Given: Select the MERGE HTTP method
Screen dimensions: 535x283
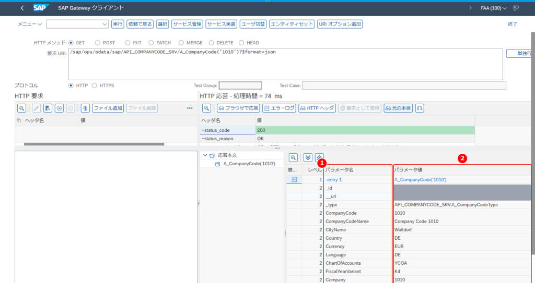Looking at the screenshot, I should pos(181,43).
